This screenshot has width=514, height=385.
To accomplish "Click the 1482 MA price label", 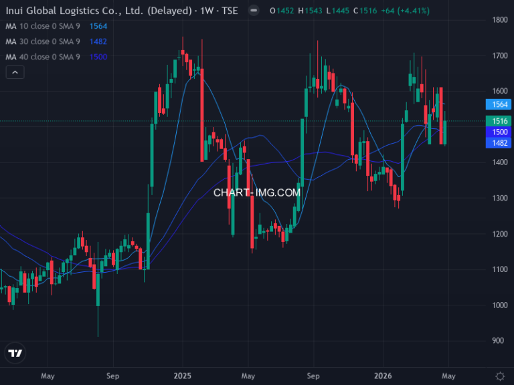I will click(498, 143).
